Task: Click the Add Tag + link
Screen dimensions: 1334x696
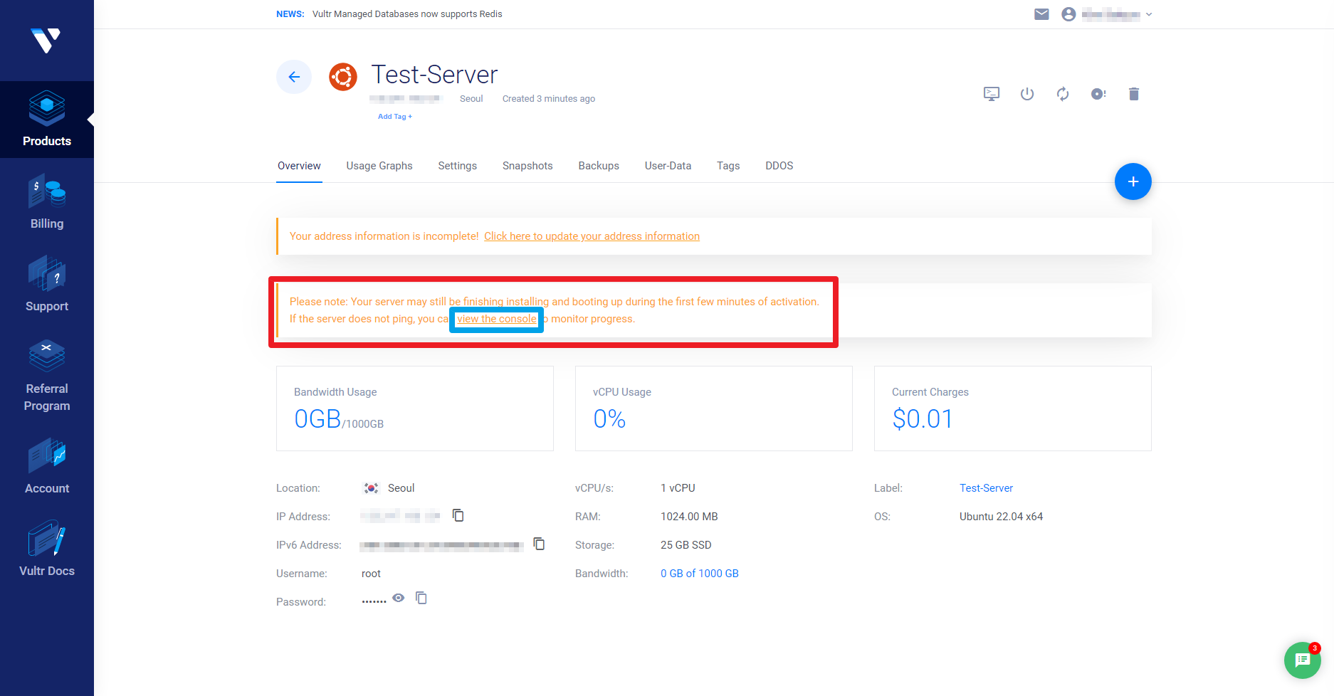Action: point(395,117)
